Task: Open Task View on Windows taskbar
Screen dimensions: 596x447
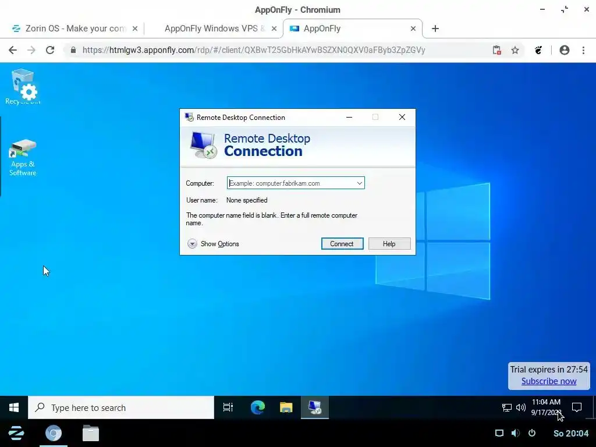Action: (x=228, y=407)
